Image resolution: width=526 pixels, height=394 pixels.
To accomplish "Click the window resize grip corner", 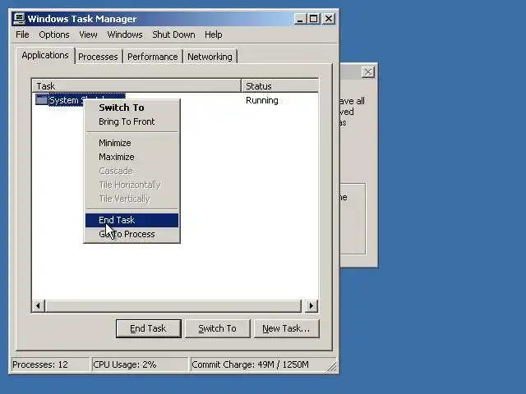I will [x=332, y=367].
